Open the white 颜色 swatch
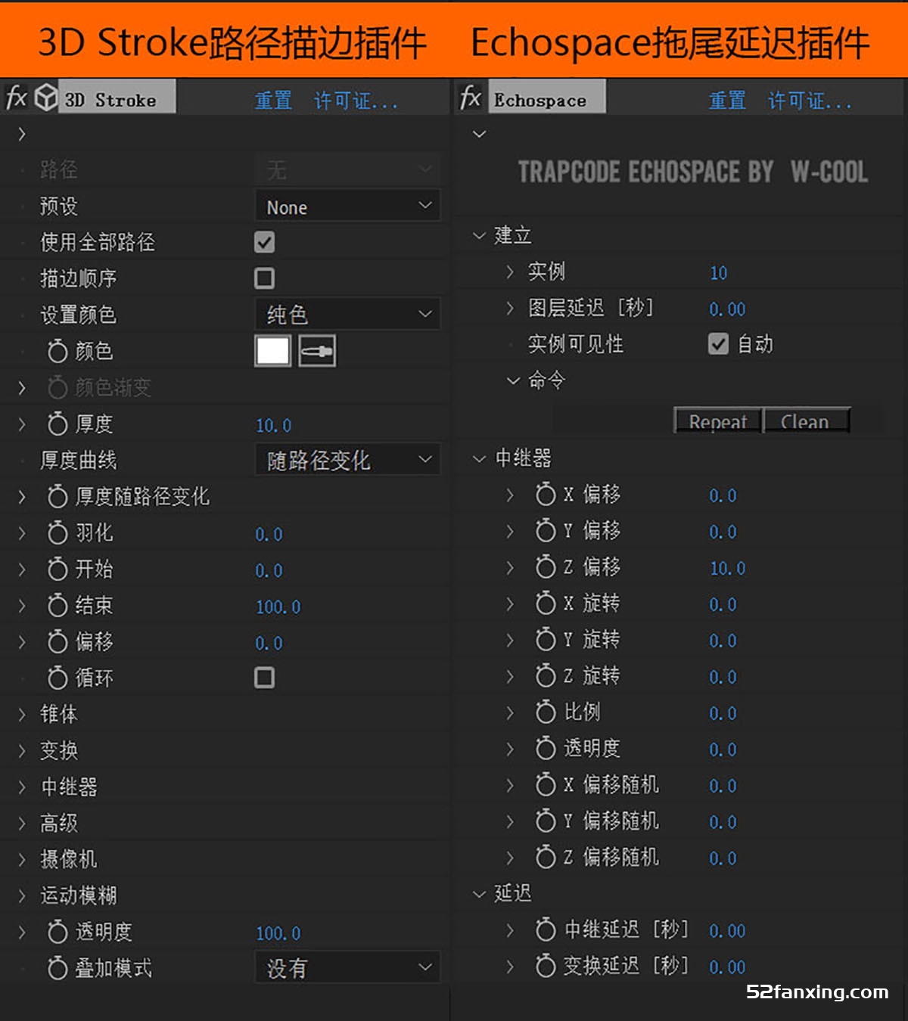The height and width of the screenshot is (1021, 908). point(273,351)
